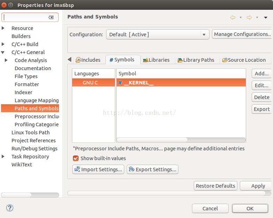Expand the Code Analysis tree node
Screen dimensions: 273x218
6,60
